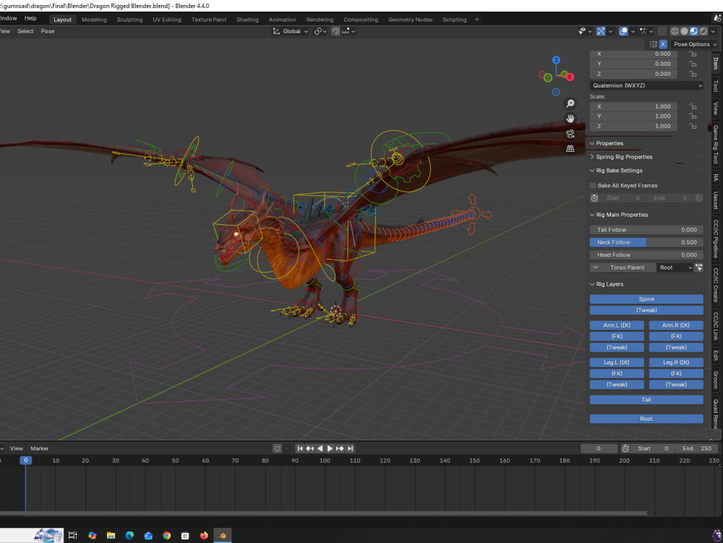Click End frame 250 field
This screenshot has width=723, height=543.
click(697, 448)
